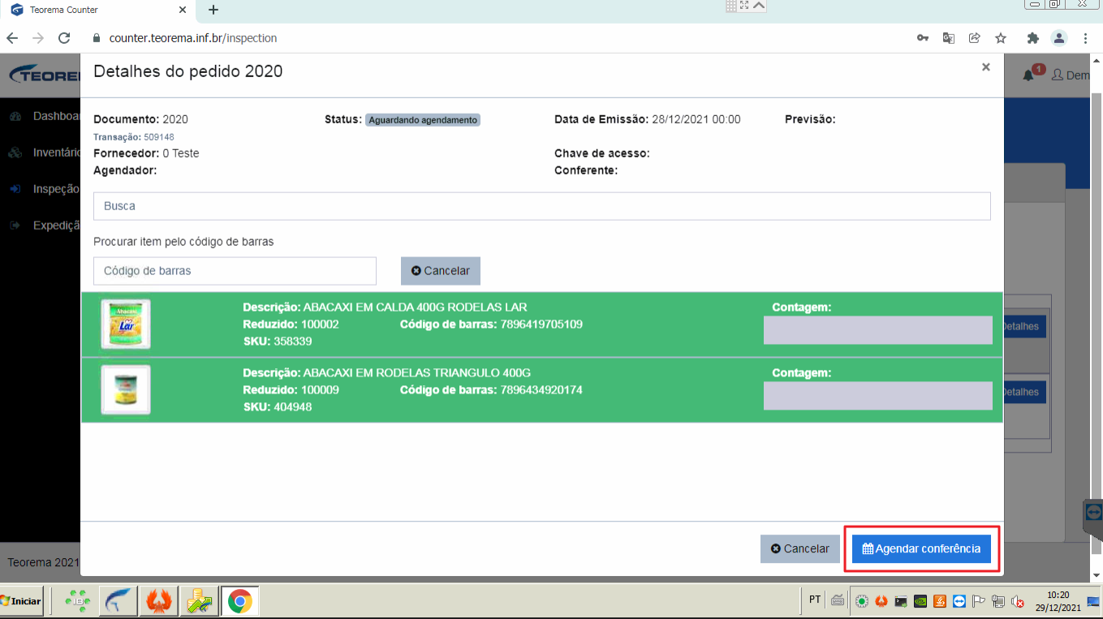Focus the Busca search field
Image resolution: width=1103 pixels, height=619 pixels.
[x=542, y=206]
